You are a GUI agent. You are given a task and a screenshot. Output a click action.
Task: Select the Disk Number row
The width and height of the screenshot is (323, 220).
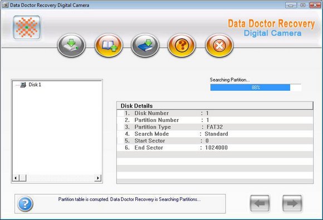[215, 113]
